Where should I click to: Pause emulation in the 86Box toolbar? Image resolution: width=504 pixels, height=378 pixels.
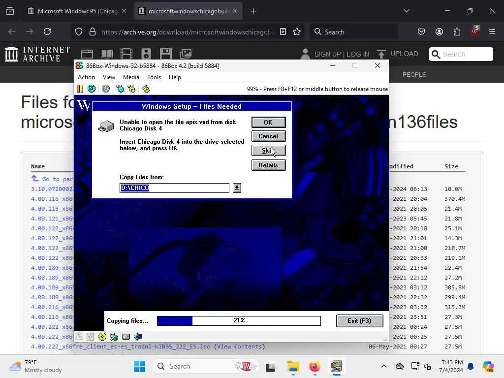click(80, 89)
